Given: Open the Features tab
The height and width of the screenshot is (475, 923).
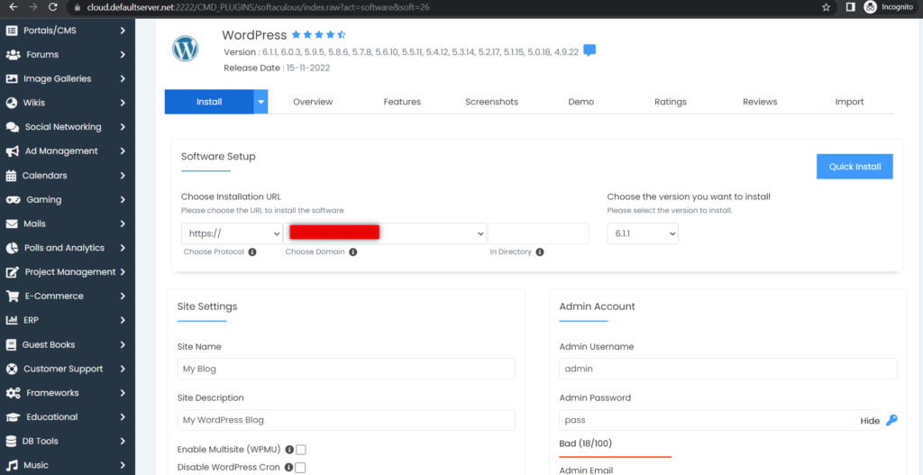Looking at the screenshot, I should click(x=402, y=102).
